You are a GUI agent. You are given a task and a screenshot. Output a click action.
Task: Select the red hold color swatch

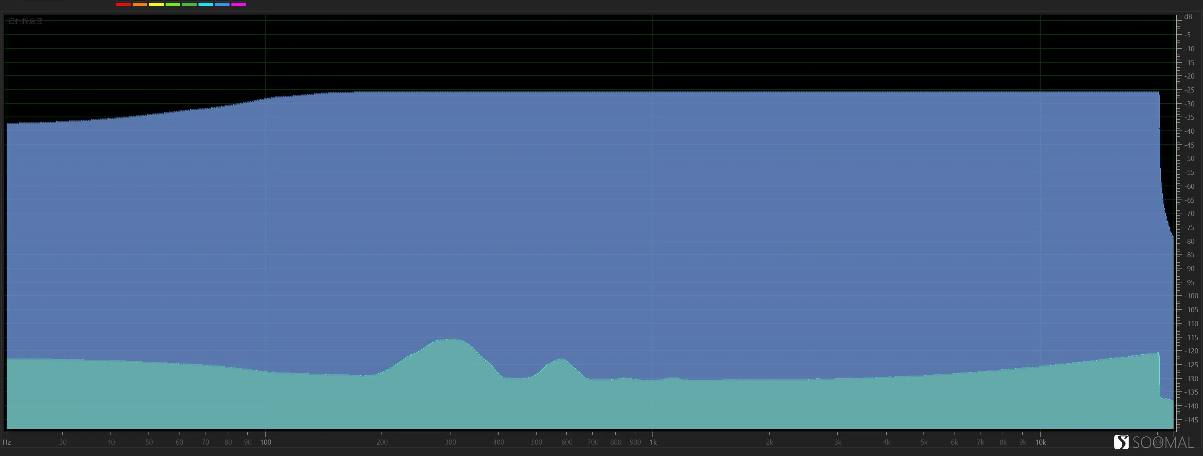tap(123, 4)
